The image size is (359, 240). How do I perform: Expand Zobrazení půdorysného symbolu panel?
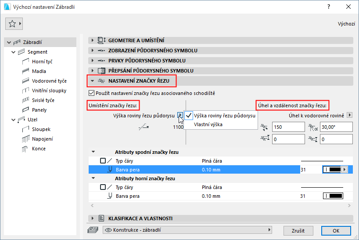(92, 51)
